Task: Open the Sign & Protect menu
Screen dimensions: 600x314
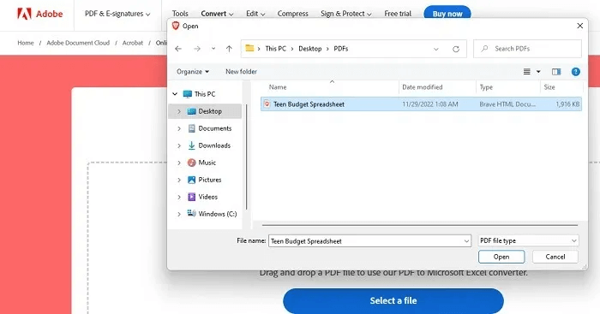Action: pos(346,14)
